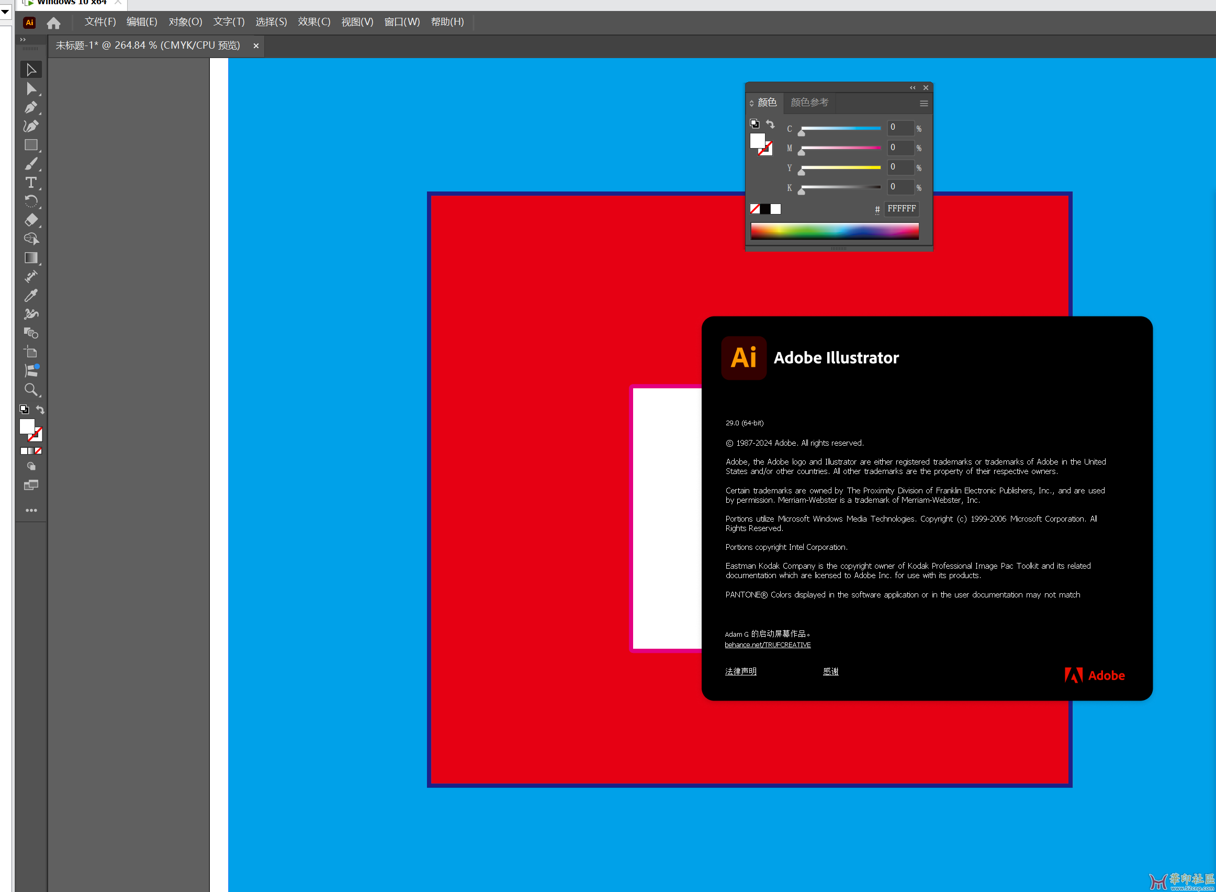Image resolution: width=1216 pixels, height=892 pixels.
Task: Click the toolbar fill color box
Action: tap(27, 426)
